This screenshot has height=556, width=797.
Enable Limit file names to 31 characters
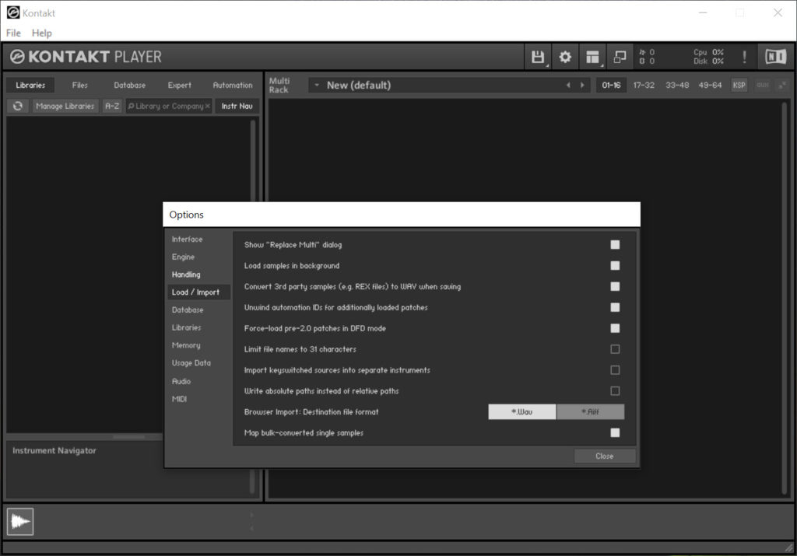pyautogui.click(x=615, y=349)
